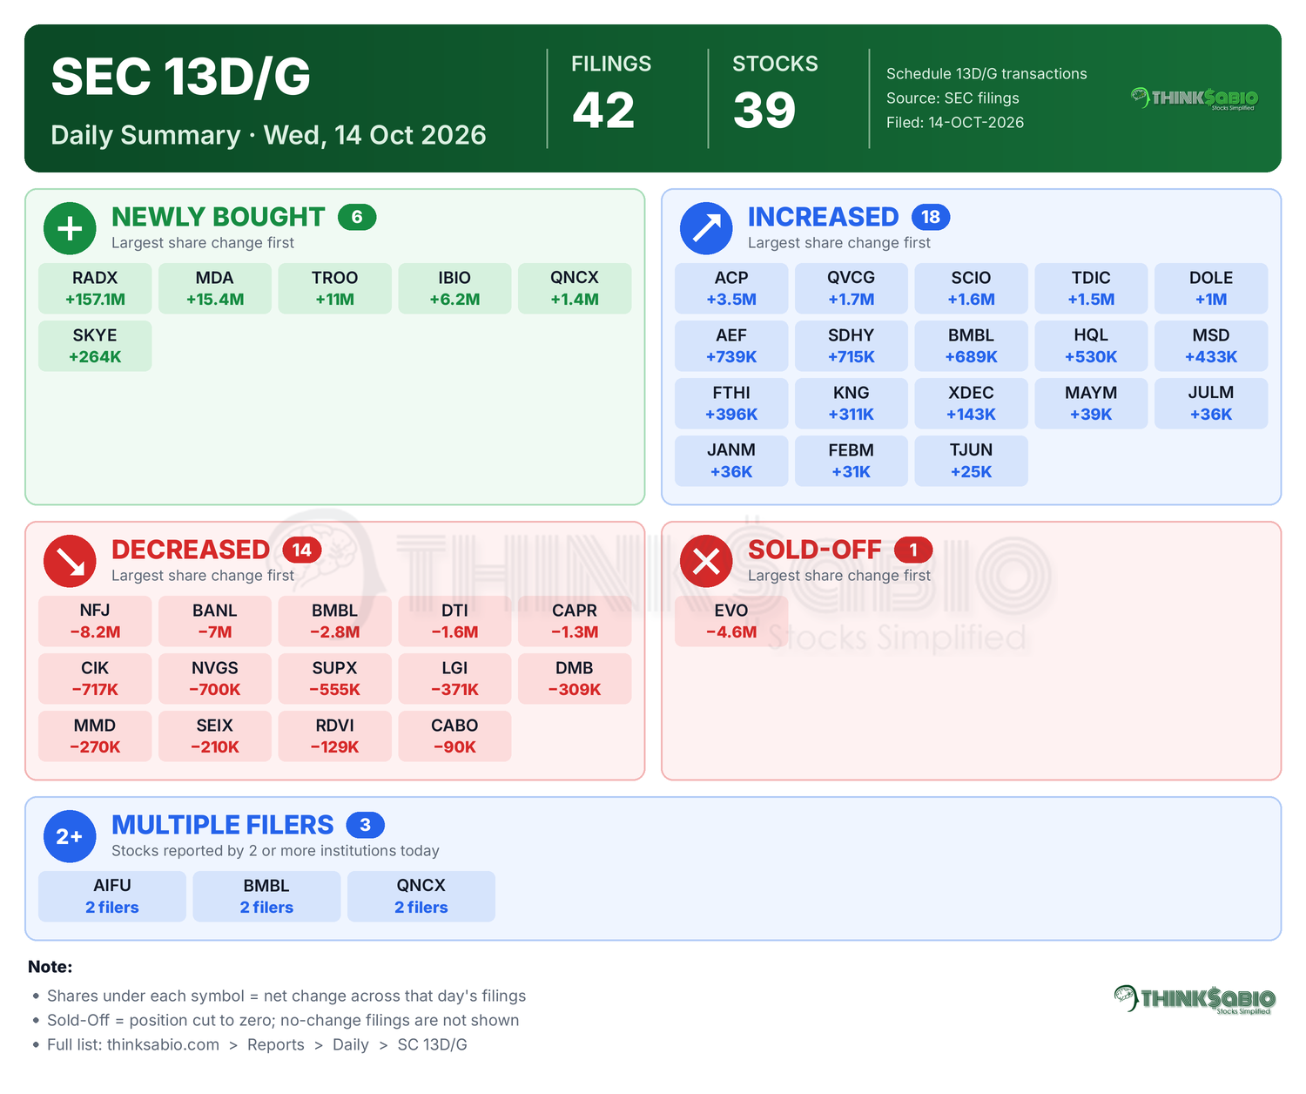Click the QVCG +1.7M tile
The image size is (1306, 1094).
(x=852, y=288)
